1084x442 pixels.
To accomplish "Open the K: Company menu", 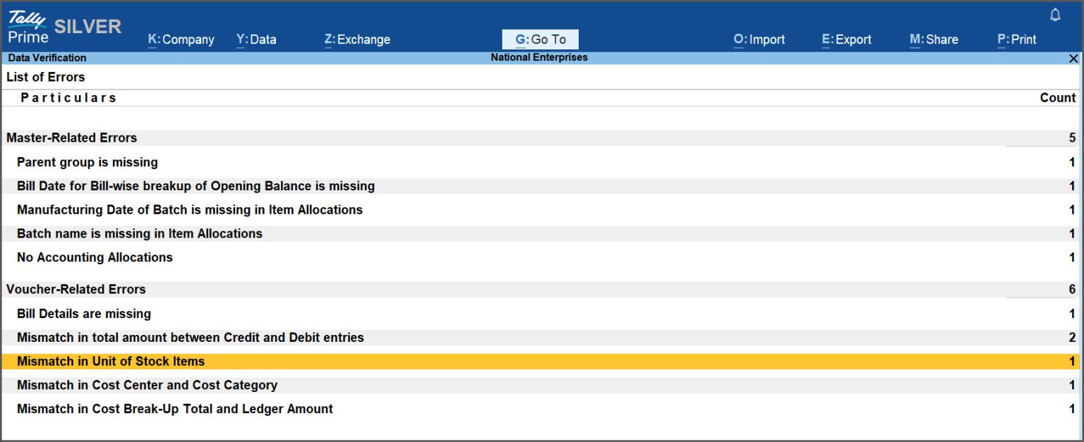I will click(181, 39).
